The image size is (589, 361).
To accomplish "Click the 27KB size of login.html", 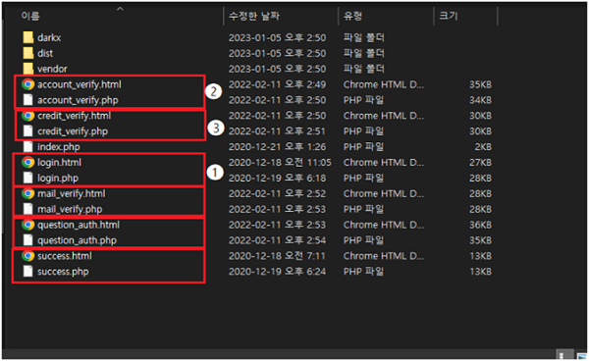I will (480, 163).
